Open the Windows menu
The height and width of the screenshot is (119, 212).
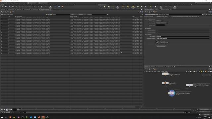[x=16, y=3]
